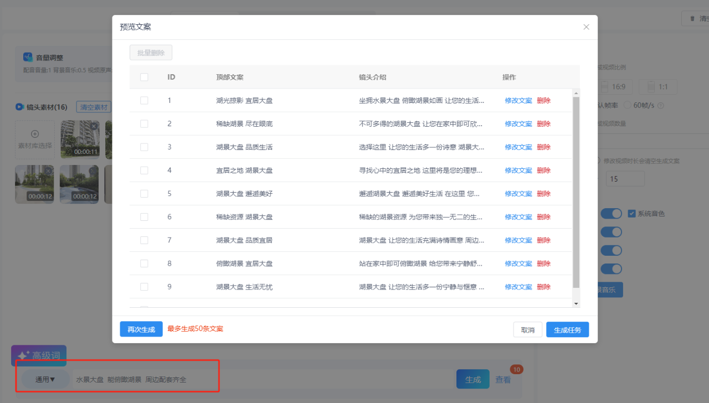Remove the 00:00:11 clip via its X icon
Viewport: 709px width, 403px height.
click(94, 126)
